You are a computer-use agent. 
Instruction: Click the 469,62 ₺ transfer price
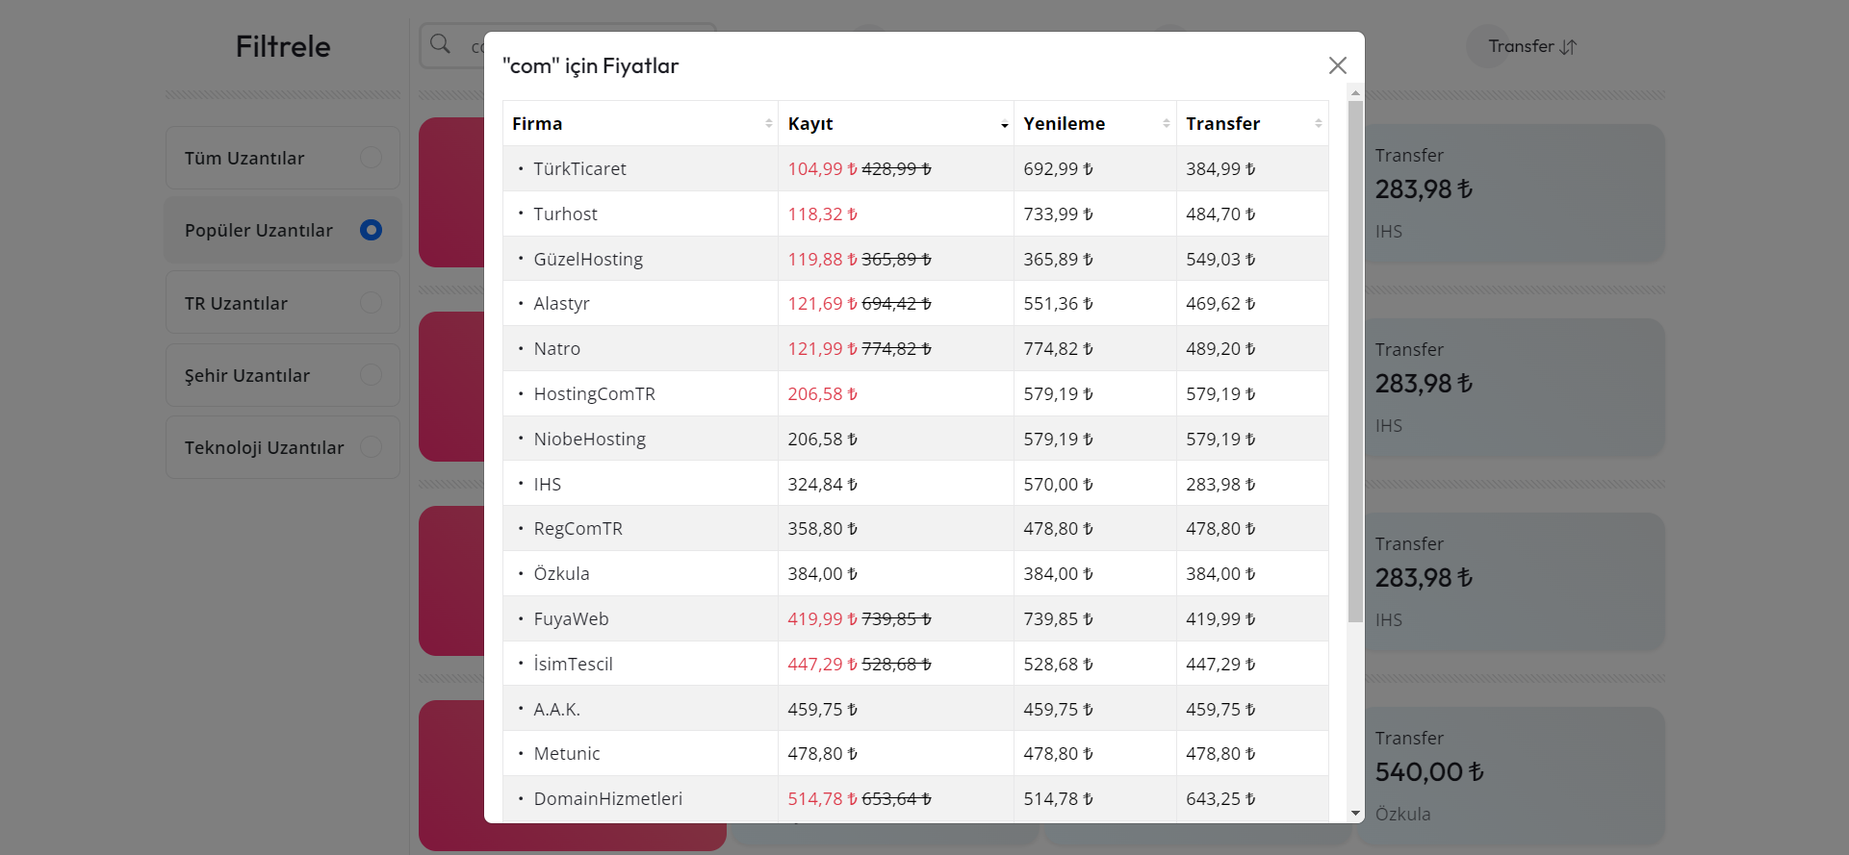pos(1220,303)
